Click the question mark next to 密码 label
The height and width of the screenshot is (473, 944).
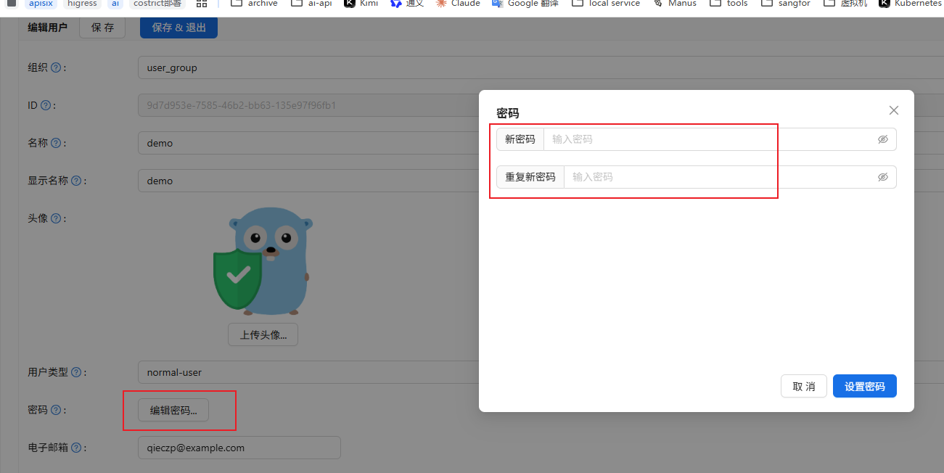[x=56, y=410]
